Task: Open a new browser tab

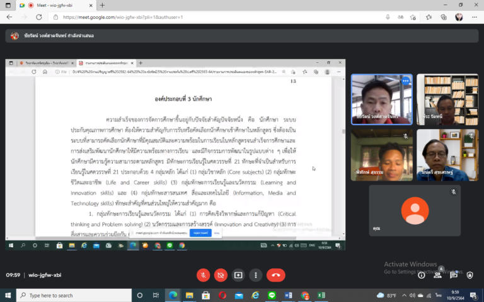Action: tap(103, 5)
